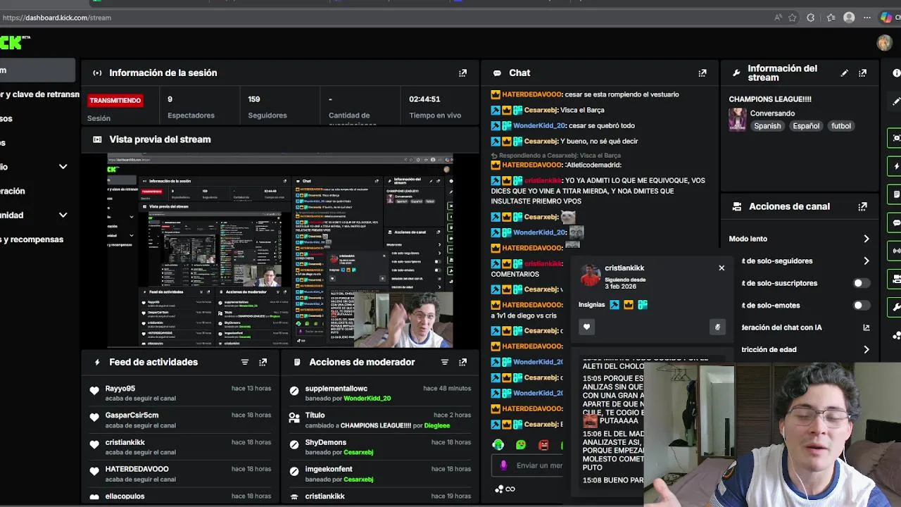Open Feed de actividades filter icon
Image resolution: width=901 pixels, height=507 pixels.
point(244,362)
